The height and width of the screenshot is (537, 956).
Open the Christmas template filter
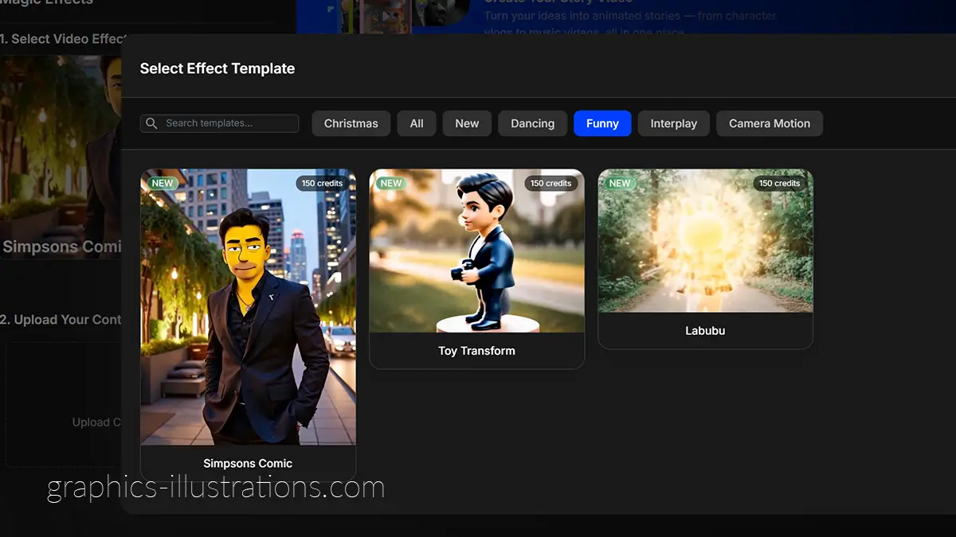(x=351, y=123)
